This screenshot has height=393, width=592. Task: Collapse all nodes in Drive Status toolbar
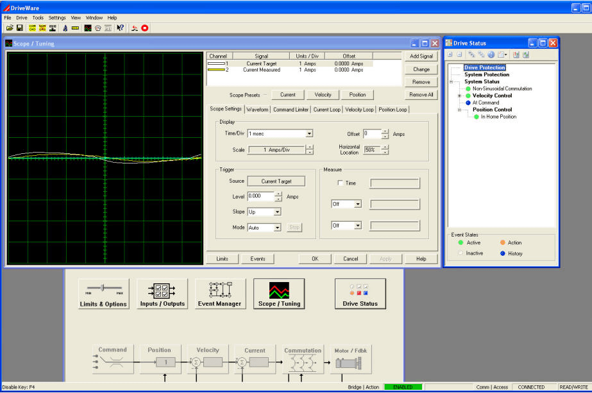pyautogui.click(x=459, y=54)
